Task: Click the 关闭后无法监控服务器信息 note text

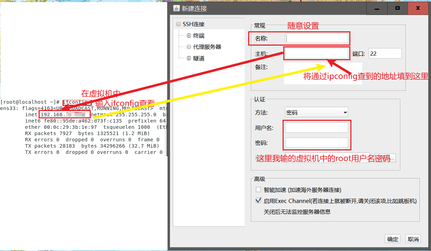Action: click(x=297, y=211)
